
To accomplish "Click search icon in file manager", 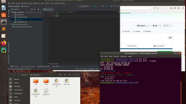I will coord(60,75).
